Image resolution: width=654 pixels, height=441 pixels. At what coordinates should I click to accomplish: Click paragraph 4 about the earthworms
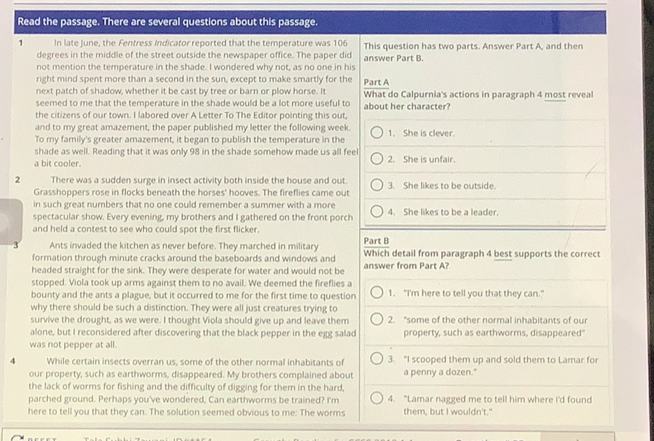[190, 387]
